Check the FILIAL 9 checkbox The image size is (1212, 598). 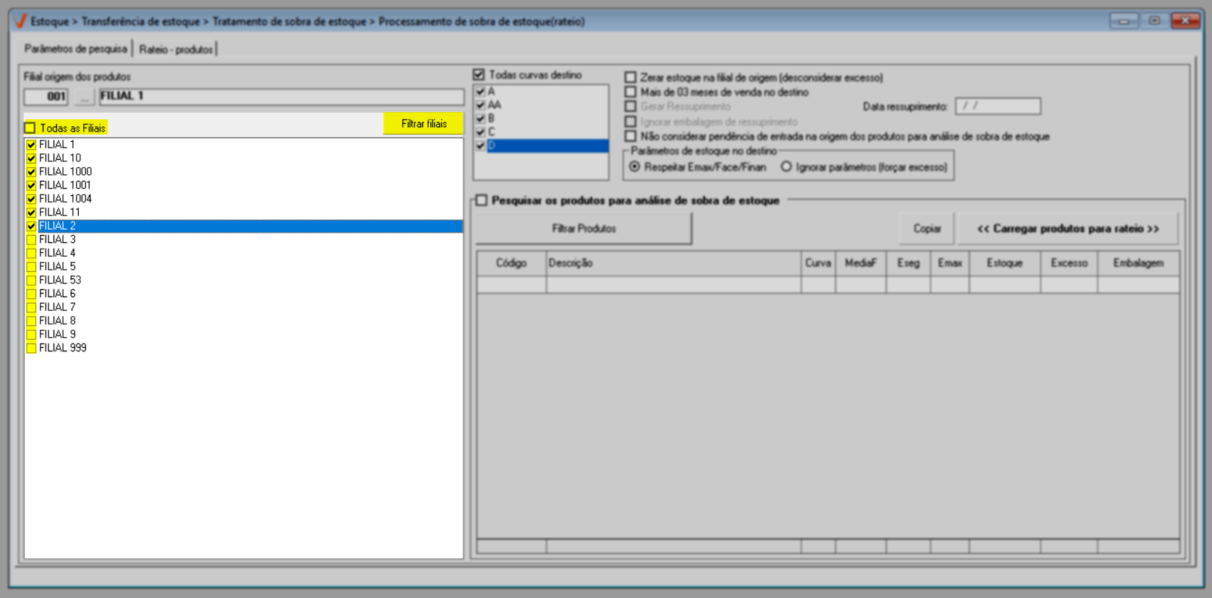31,335
